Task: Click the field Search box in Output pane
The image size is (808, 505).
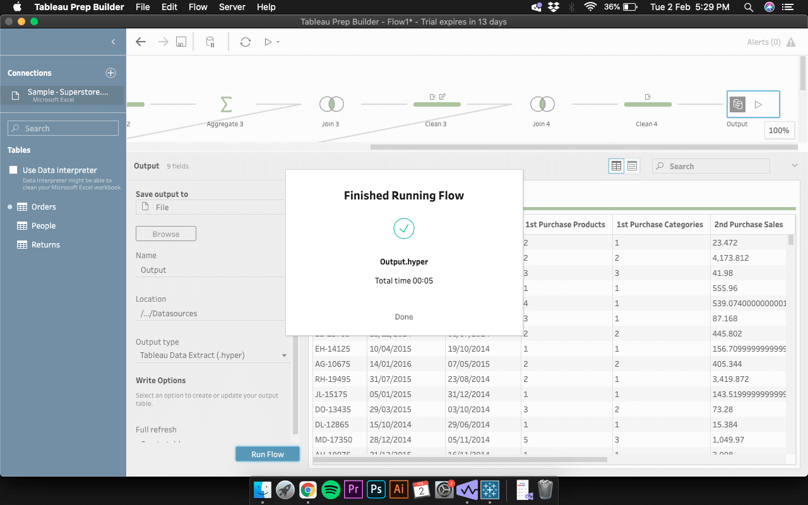Action: pos(711,166)
